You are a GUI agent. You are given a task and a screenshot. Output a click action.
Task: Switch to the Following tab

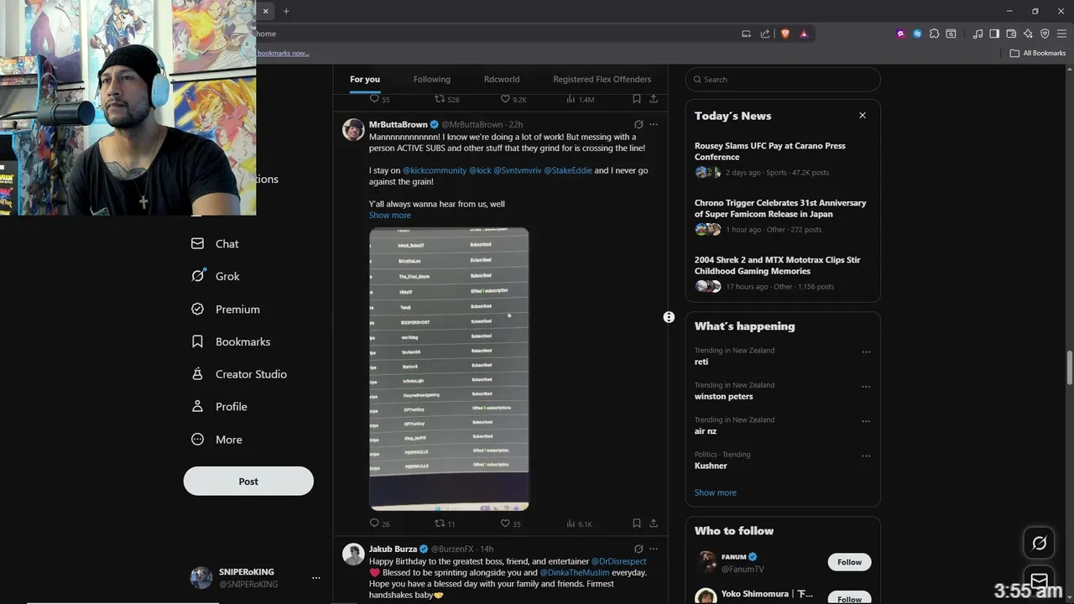(432, 79)
